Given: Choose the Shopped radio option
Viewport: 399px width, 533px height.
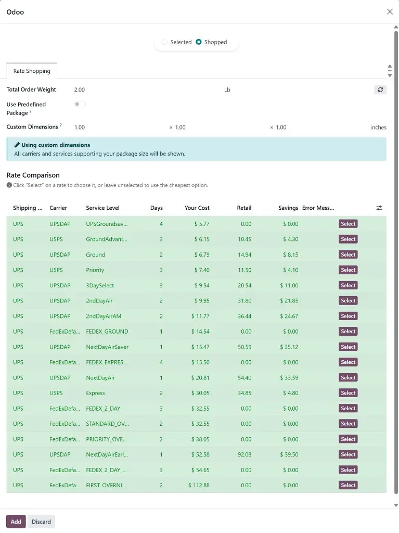Looking at the screenshot, I should pyautogui.click(x=199, y=42).
